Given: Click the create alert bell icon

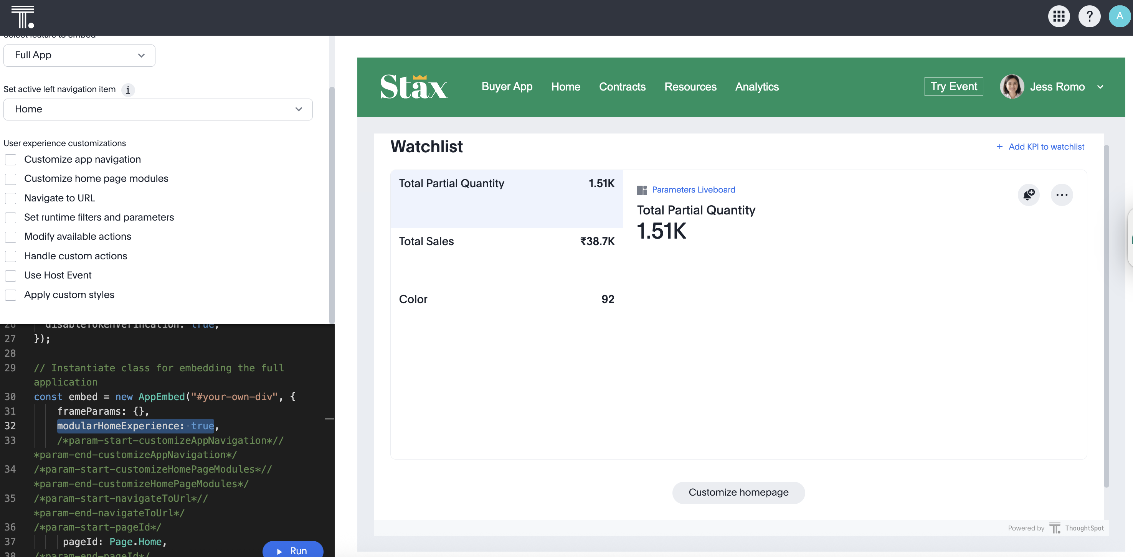Looking at the screenshot, I should (x=1028, y=195).
